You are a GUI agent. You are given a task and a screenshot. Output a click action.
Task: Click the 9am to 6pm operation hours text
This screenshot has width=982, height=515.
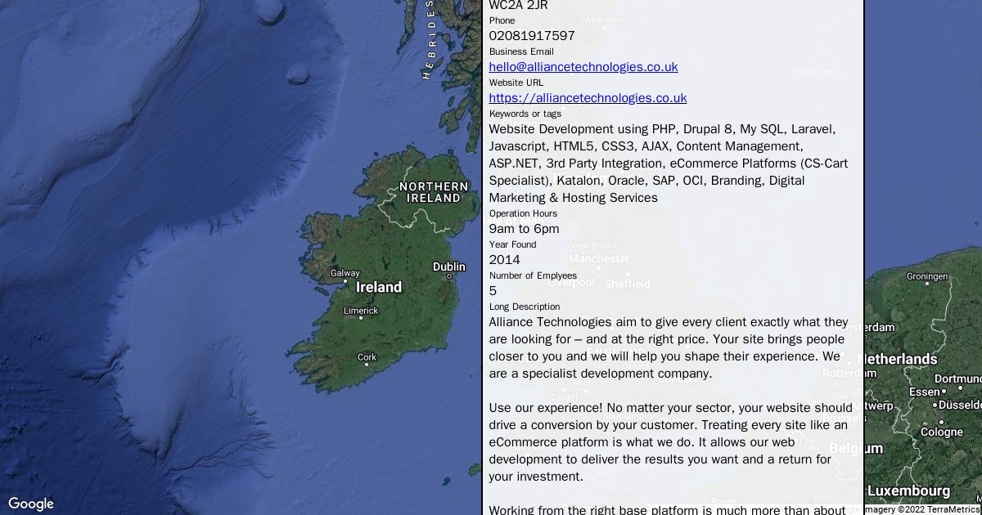pyautogui.click(x=524, y=229)
